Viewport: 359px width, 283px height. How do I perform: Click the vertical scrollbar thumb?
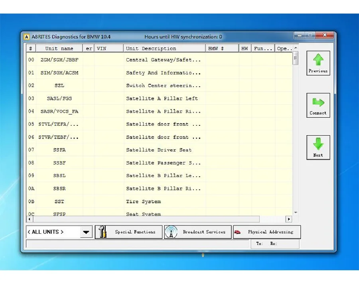coord(296,58)
